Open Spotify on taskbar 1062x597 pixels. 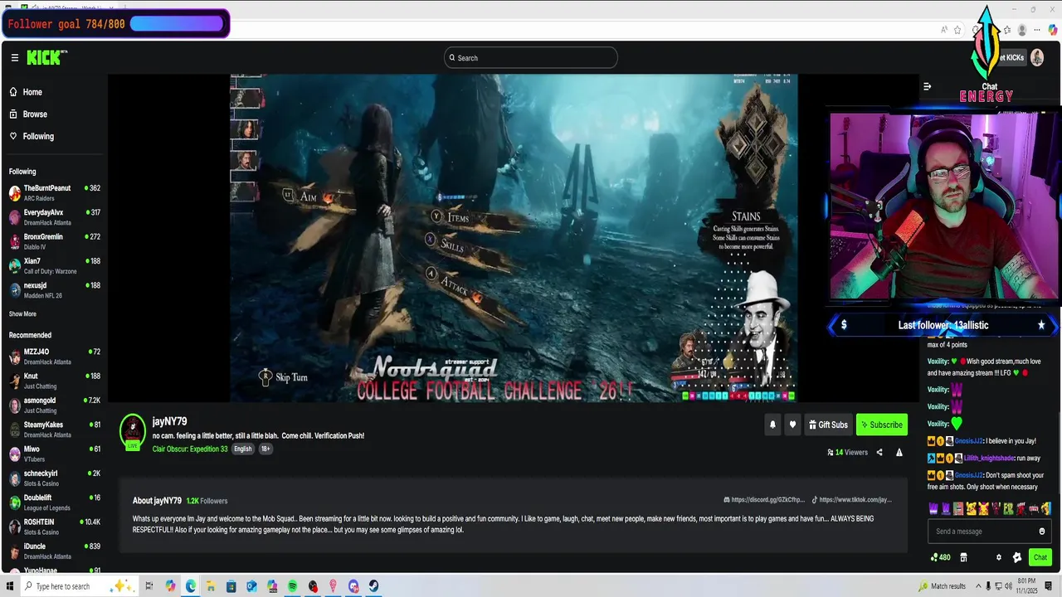click(x=292, y=586)
